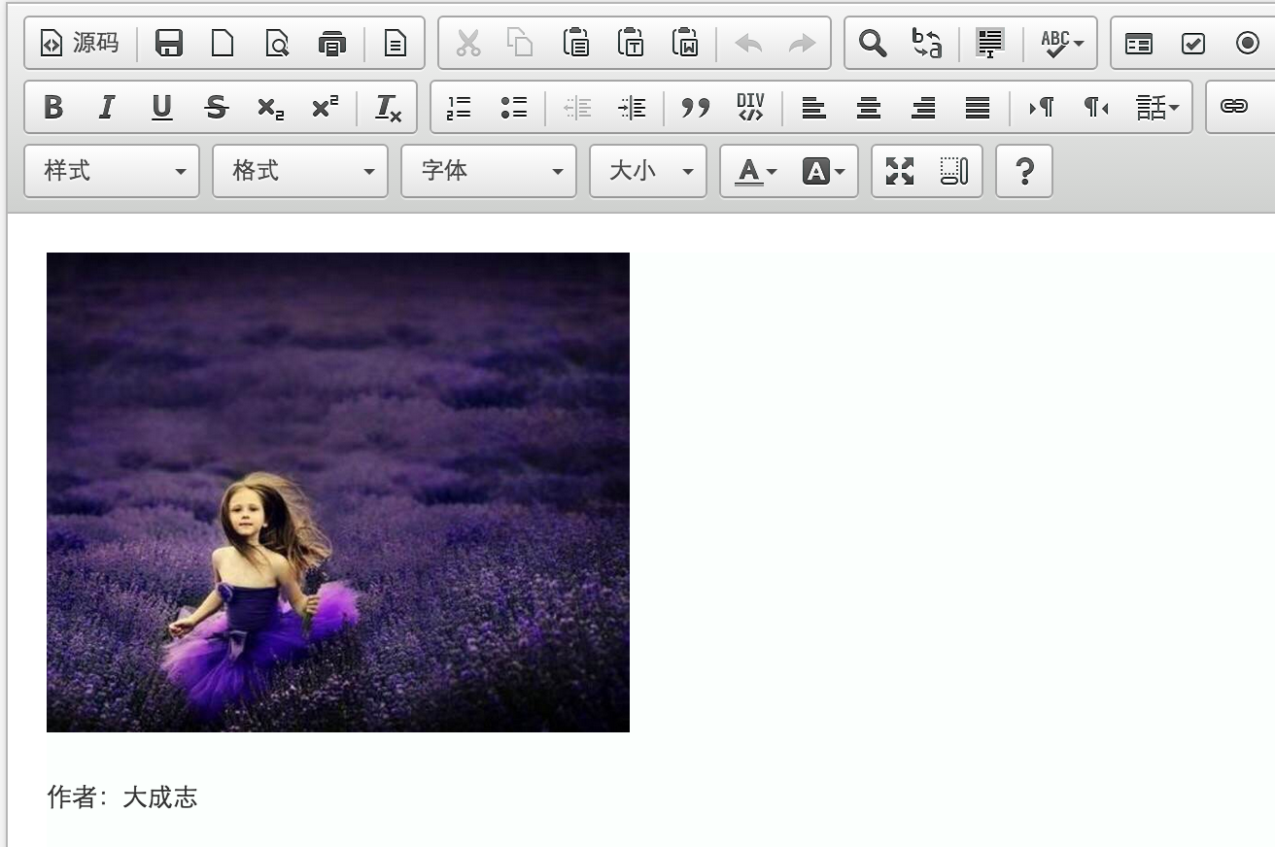Toggle underline formatting
This screenshot has height=847, width=1275.
(x=161, y=108)
